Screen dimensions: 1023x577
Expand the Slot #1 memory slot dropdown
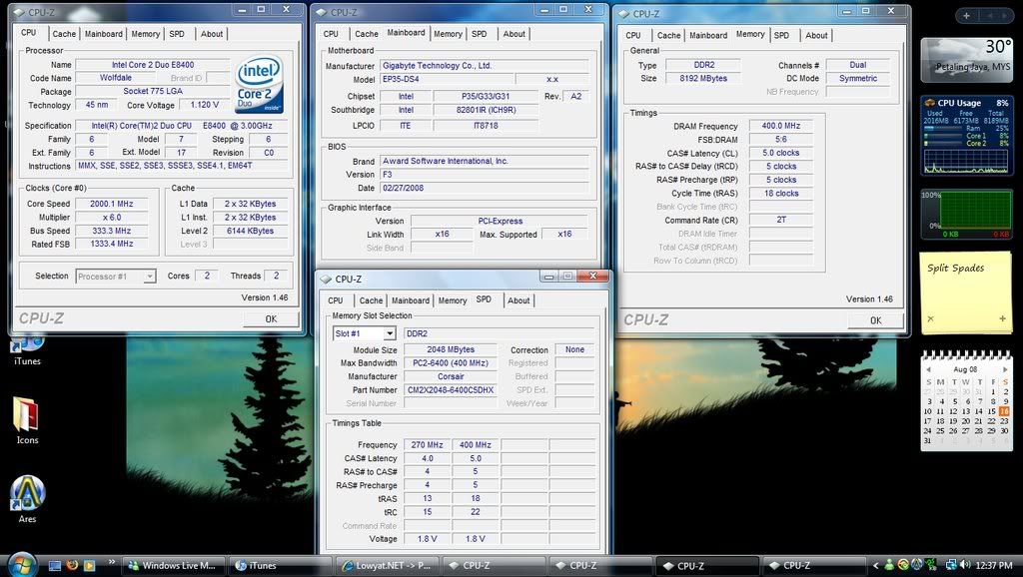[x=390, y=333]
